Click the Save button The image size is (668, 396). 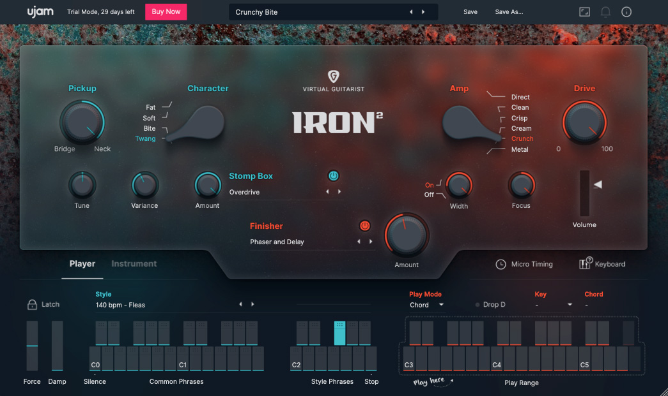pyautogui.click(x=470, y=12)
